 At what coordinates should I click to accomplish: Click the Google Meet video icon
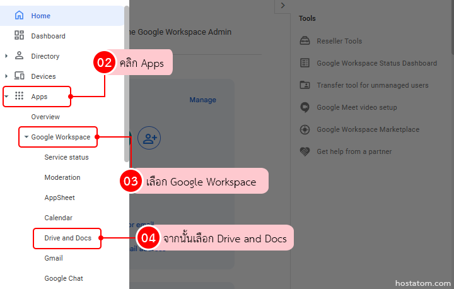305,107
